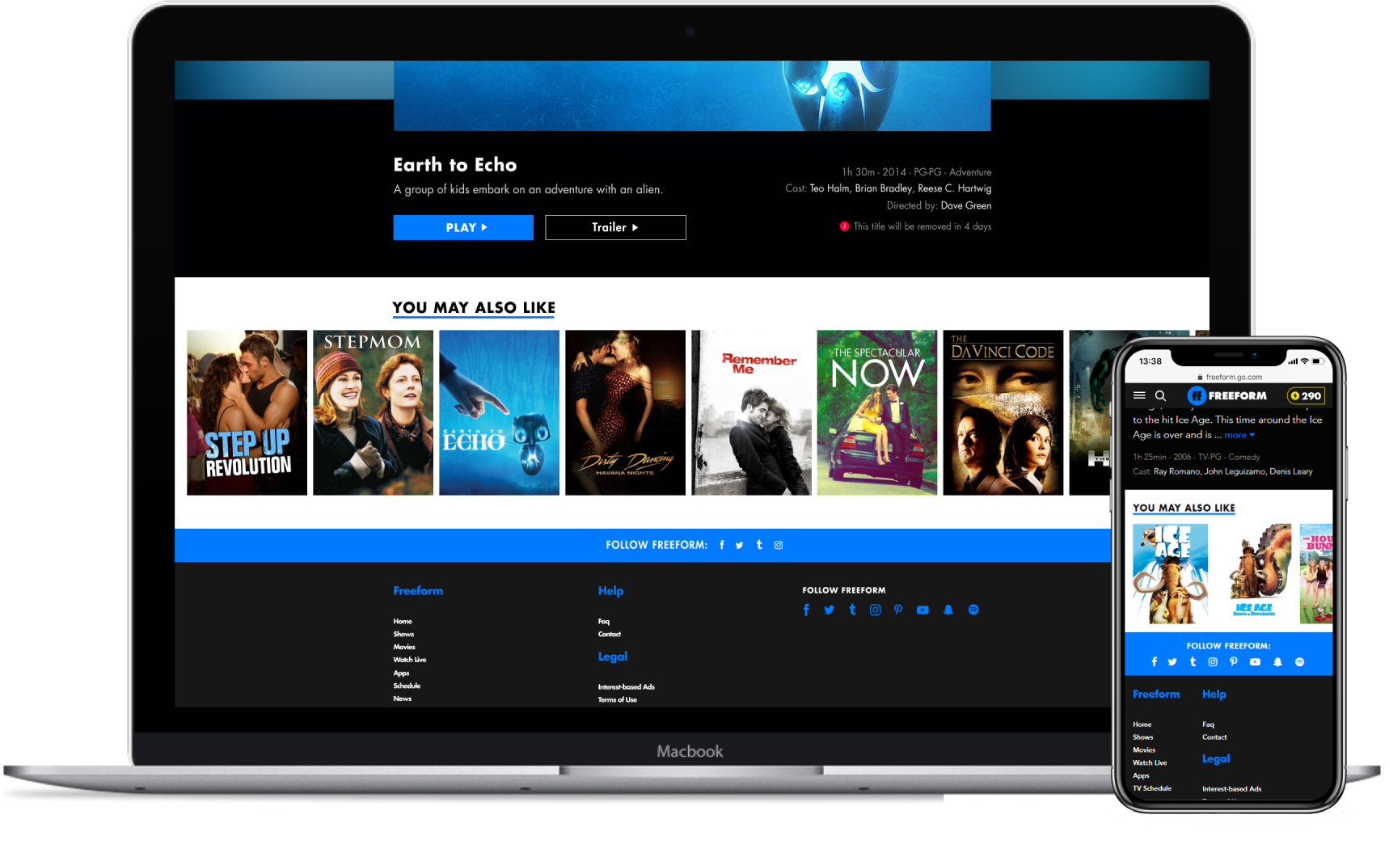The width and height of the screenshot is (1389, 857).
Task: Open Spotify from the laptop footer Follow Freeform icons
Action: [973, 610]
